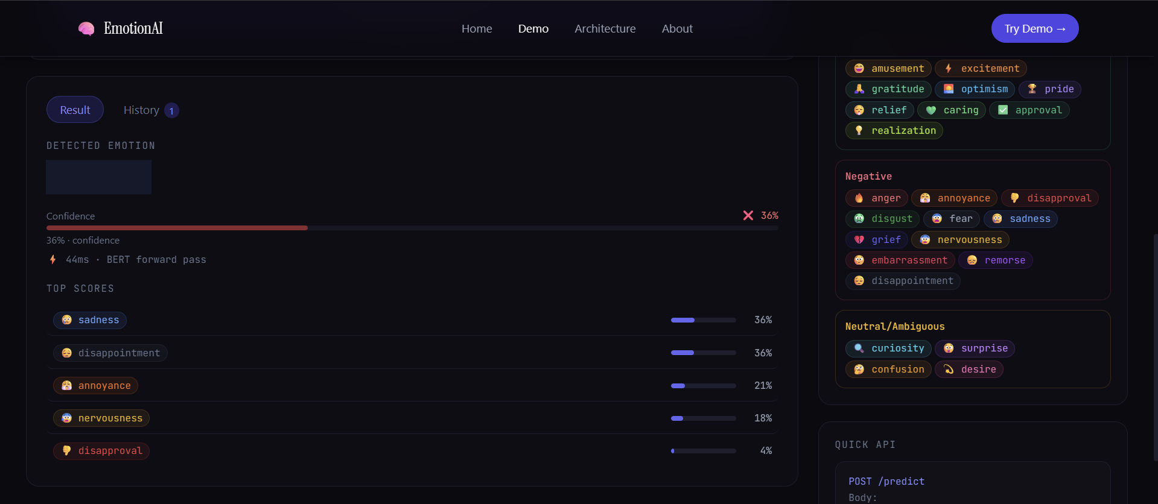
Task: Click the "Negative" category heading
Action: [x=868, y=176]
